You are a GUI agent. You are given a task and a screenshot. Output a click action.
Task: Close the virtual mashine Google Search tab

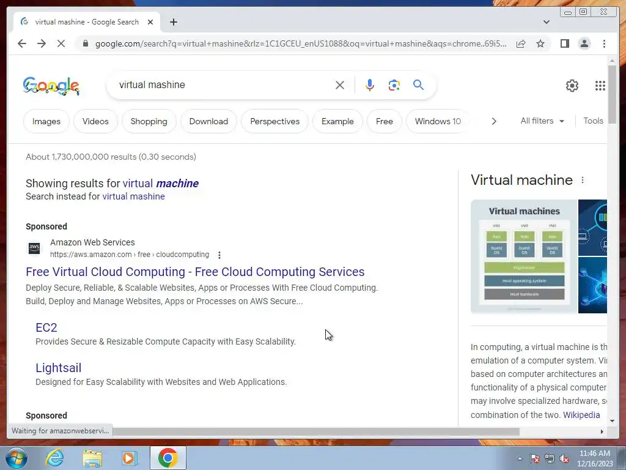click(150, 22)
